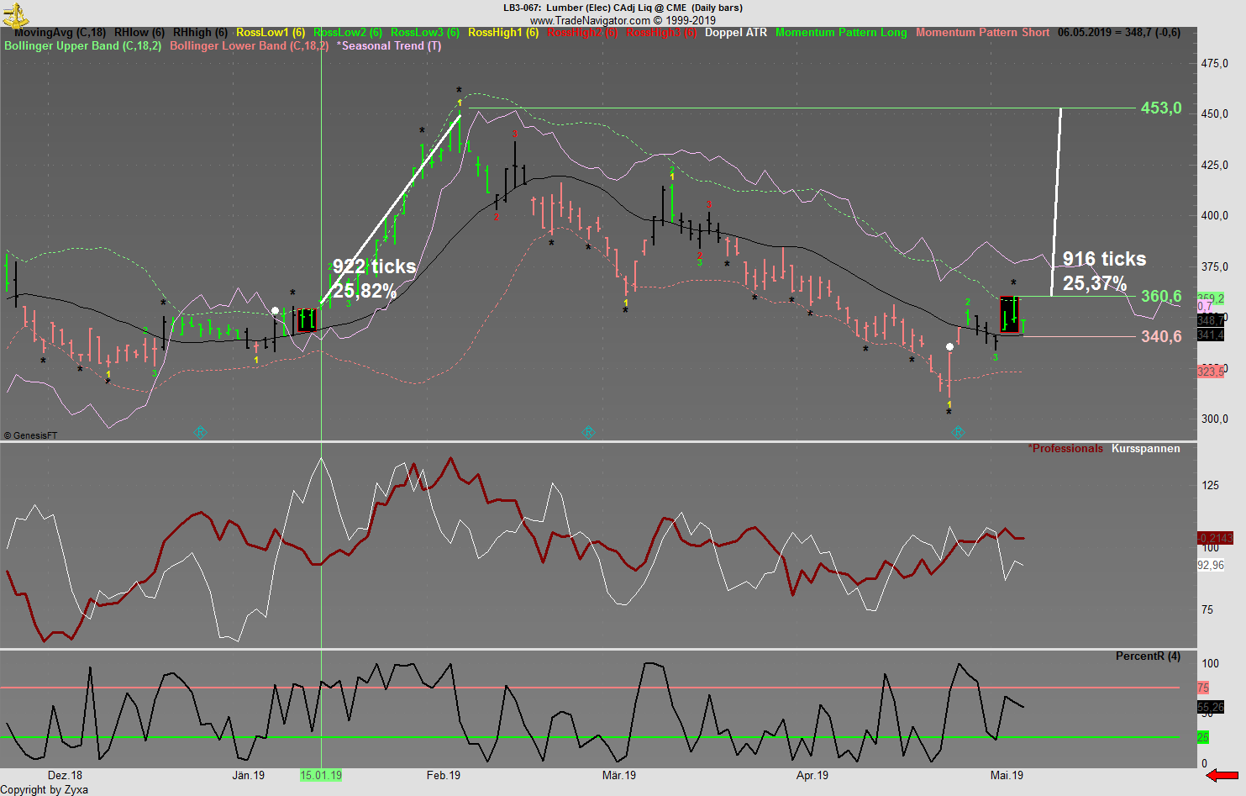Click the Apr.19 date axis label

pyautogui.click(x=812, y=775)
